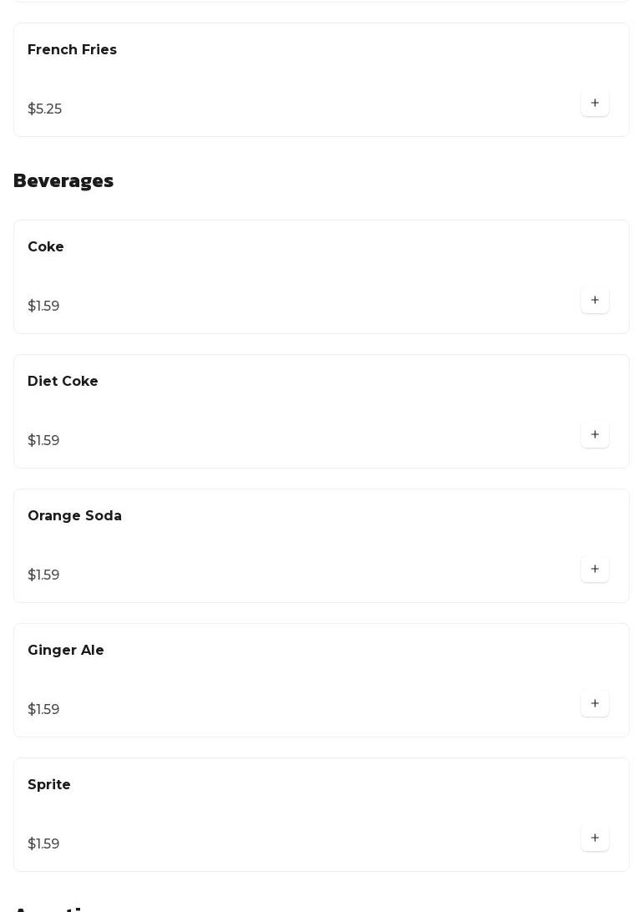Click the Orange Soda $1.59 price
The width and height of the screenshot is (643, 912).
point(43,575)
